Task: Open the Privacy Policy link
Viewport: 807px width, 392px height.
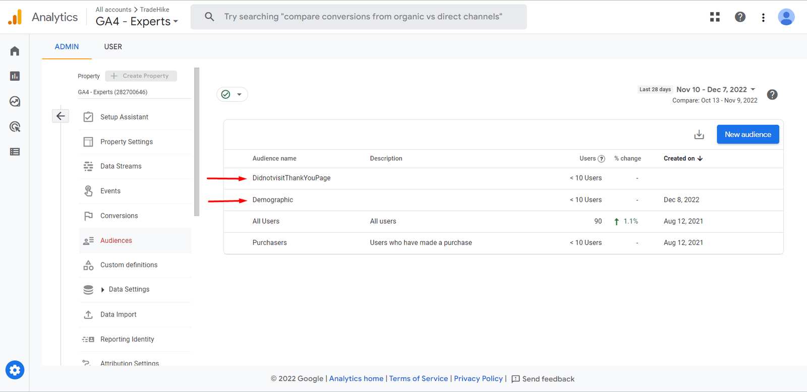Action: pyautogui.click(x=478, y=378)
